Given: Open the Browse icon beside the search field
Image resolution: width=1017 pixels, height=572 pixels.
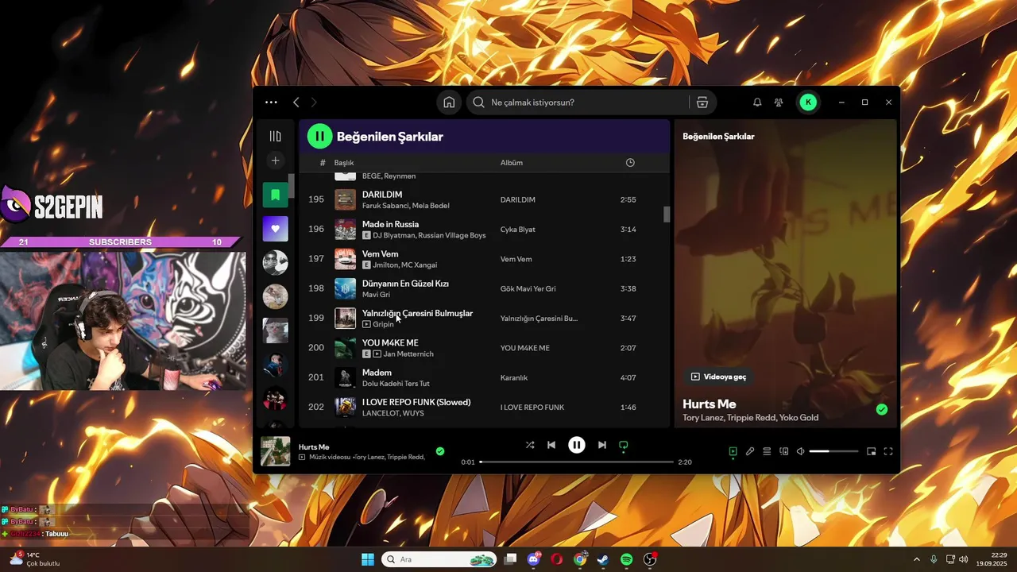Looking at the screenshot, I should click(x=702, y=102).
